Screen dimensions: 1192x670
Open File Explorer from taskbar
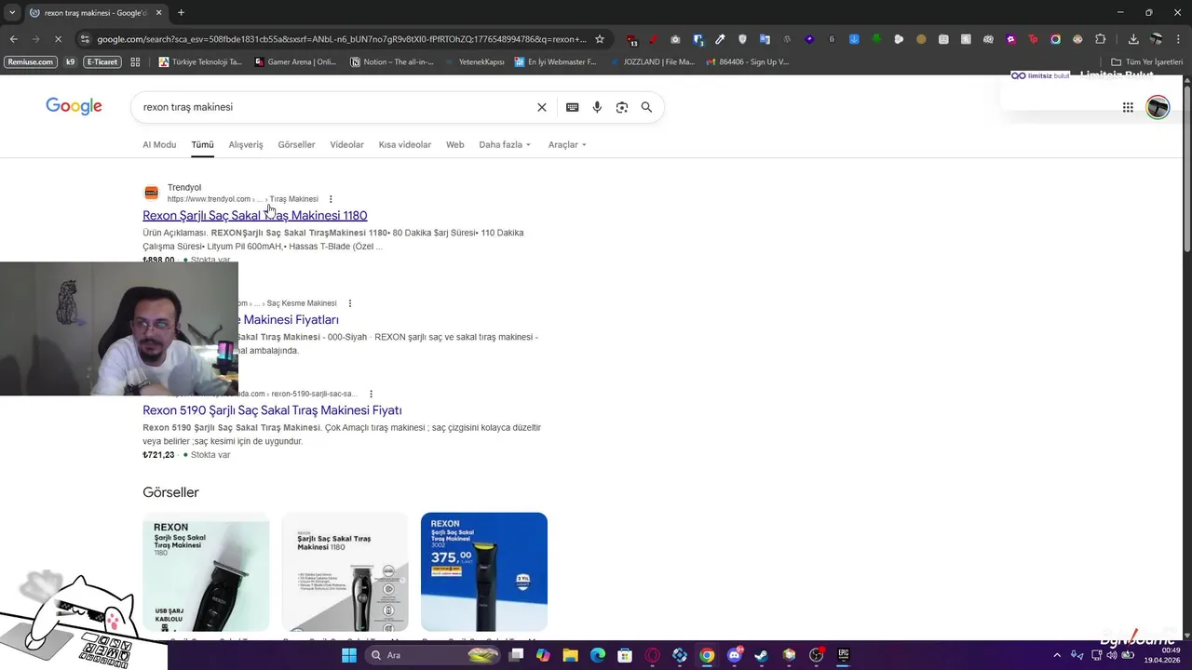click(x=570, y=655)
